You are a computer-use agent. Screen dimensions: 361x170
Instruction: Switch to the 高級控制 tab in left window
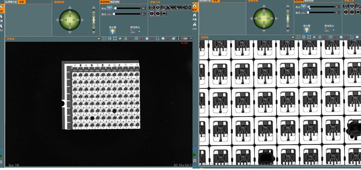point(115,2)
